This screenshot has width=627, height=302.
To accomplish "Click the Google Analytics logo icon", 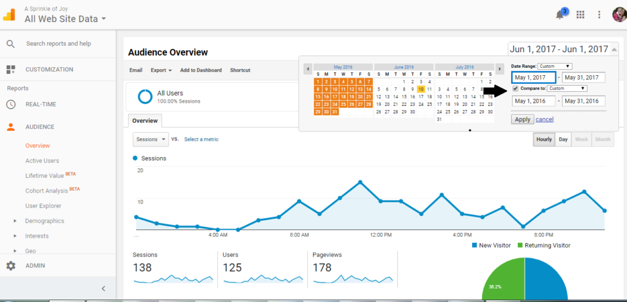I will point(9,15).
